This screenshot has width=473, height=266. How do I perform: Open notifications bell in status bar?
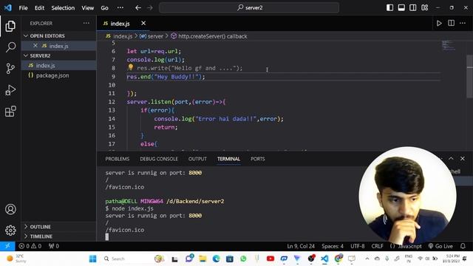pos(463,246)
